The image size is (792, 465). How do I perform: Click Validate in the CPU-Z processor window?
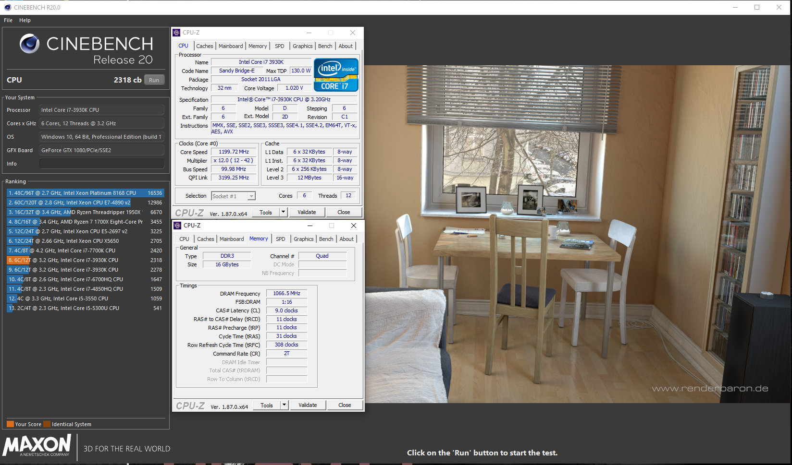pyautogui.click(x=307, y=212)
